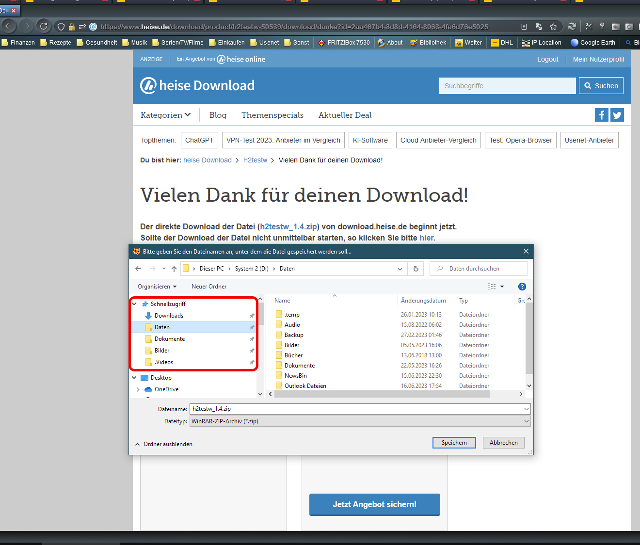Bookmark this page with the star icon
This screenshot has width=640, height=545.
[x=553, y=27]
